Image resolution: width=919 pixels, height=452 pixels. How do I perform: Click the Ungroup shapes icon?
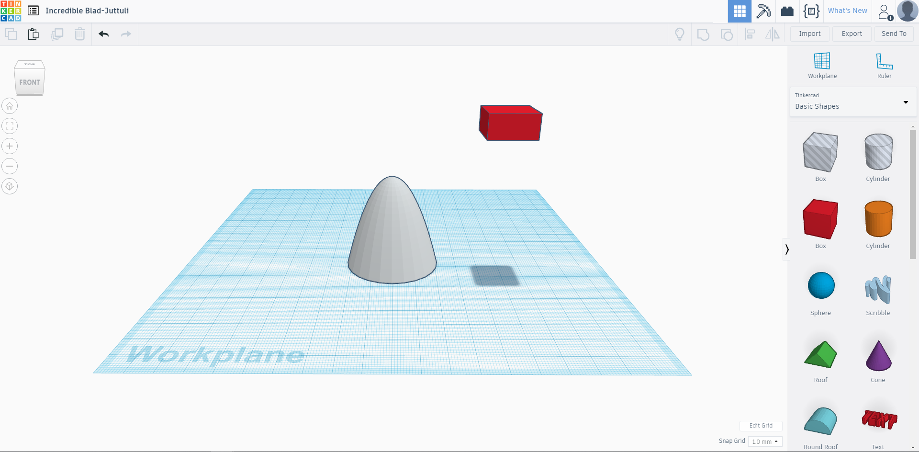727,34
